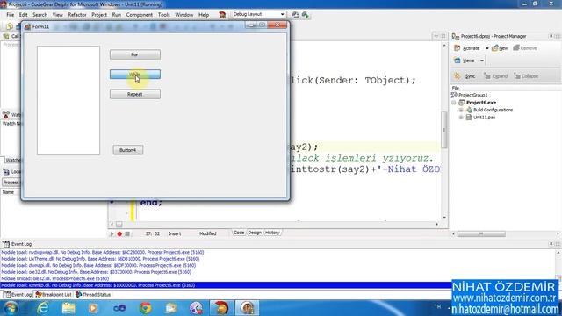Click the Project Manager horizontal scrollbar thumb
Viewport: 562px width, 316px height.
click(x=481, y=234)
